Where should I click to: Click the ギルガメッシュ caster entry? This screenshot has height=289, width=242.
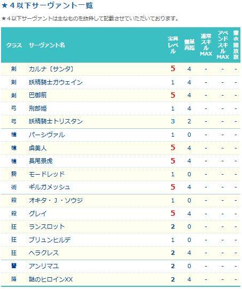click(49, 187)
